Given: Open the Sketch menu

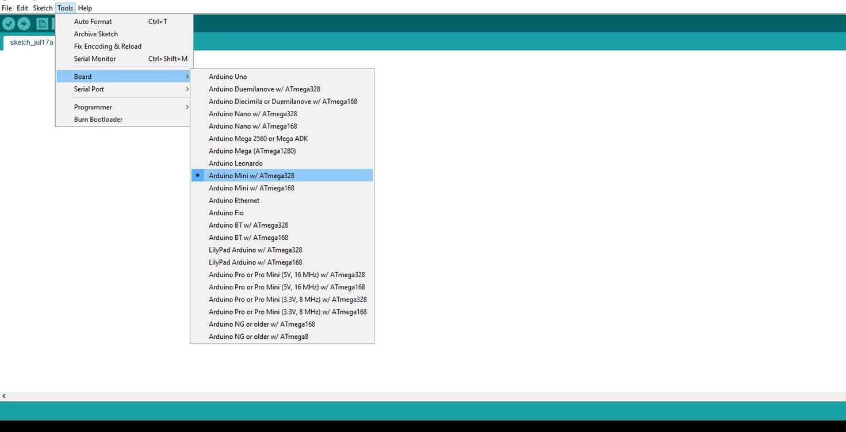Looking at the screenshot, I should click(43, 8).
